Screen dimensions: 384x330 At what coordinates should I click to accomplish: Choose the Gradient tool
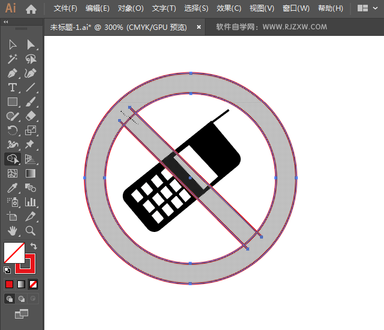point(31,173)
